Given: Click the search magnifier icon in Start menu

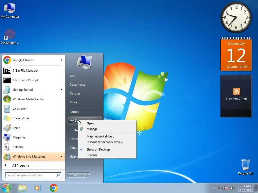Looking at the screenshot, I should (x=58, y=175).
